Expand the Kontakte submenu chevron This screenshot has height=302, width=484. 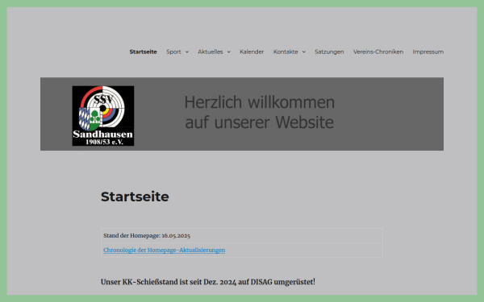[304, 52]
